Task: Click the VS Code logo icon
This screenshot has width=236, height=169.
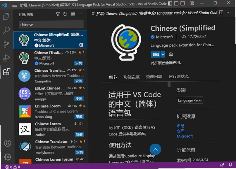Action: 4,5
